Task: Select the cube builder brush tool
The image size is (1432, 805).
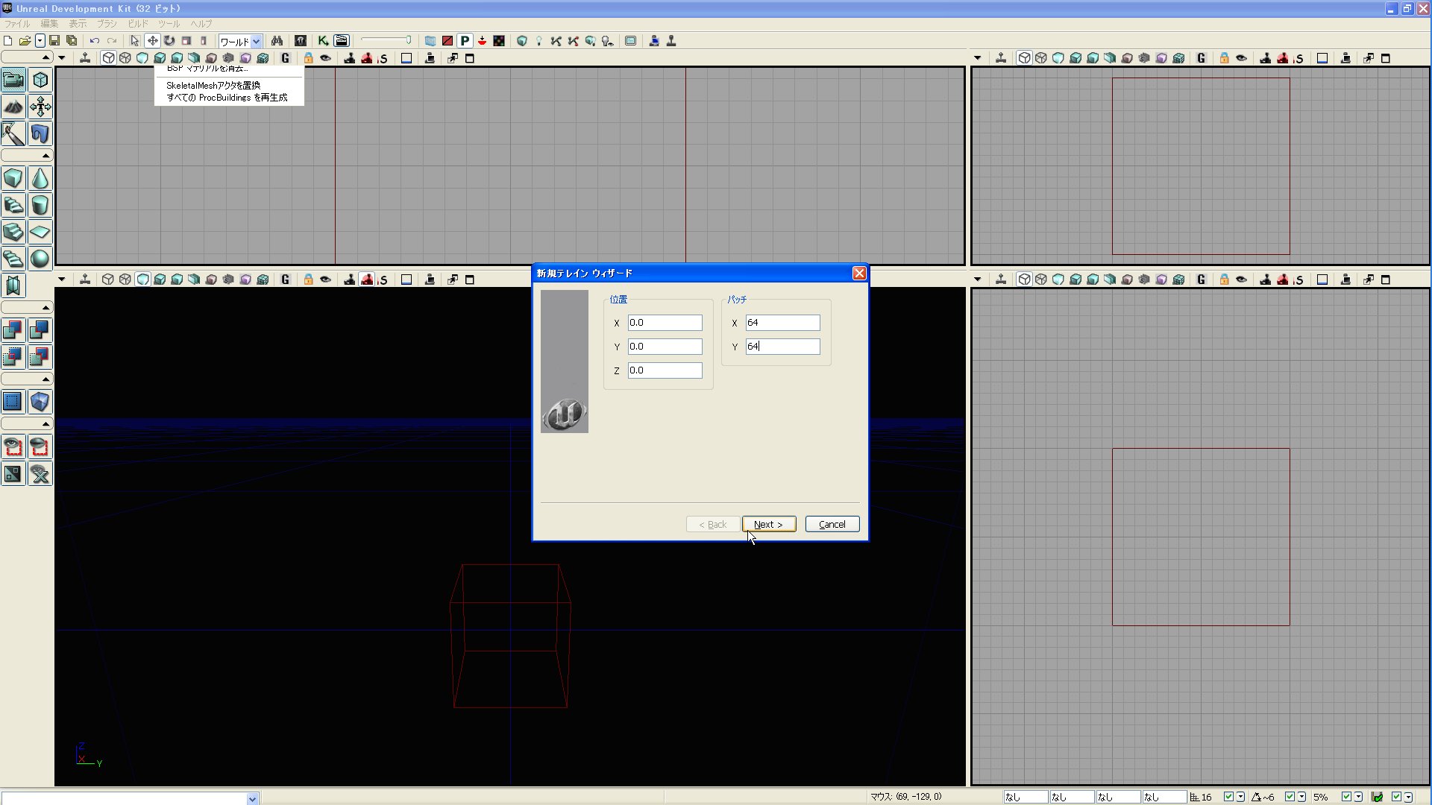Action: click(13, 178)
